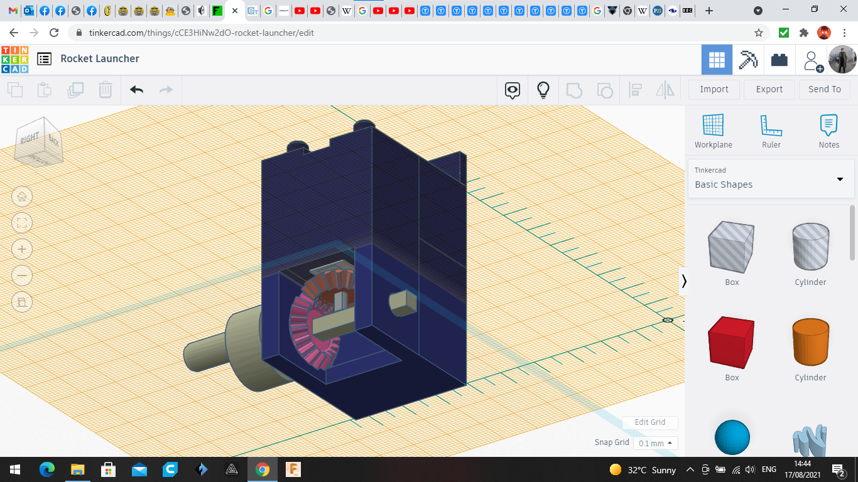Select the Workplane tool
Image resolution: width=858 pixels, height=482 pixels.
[714, 131]
